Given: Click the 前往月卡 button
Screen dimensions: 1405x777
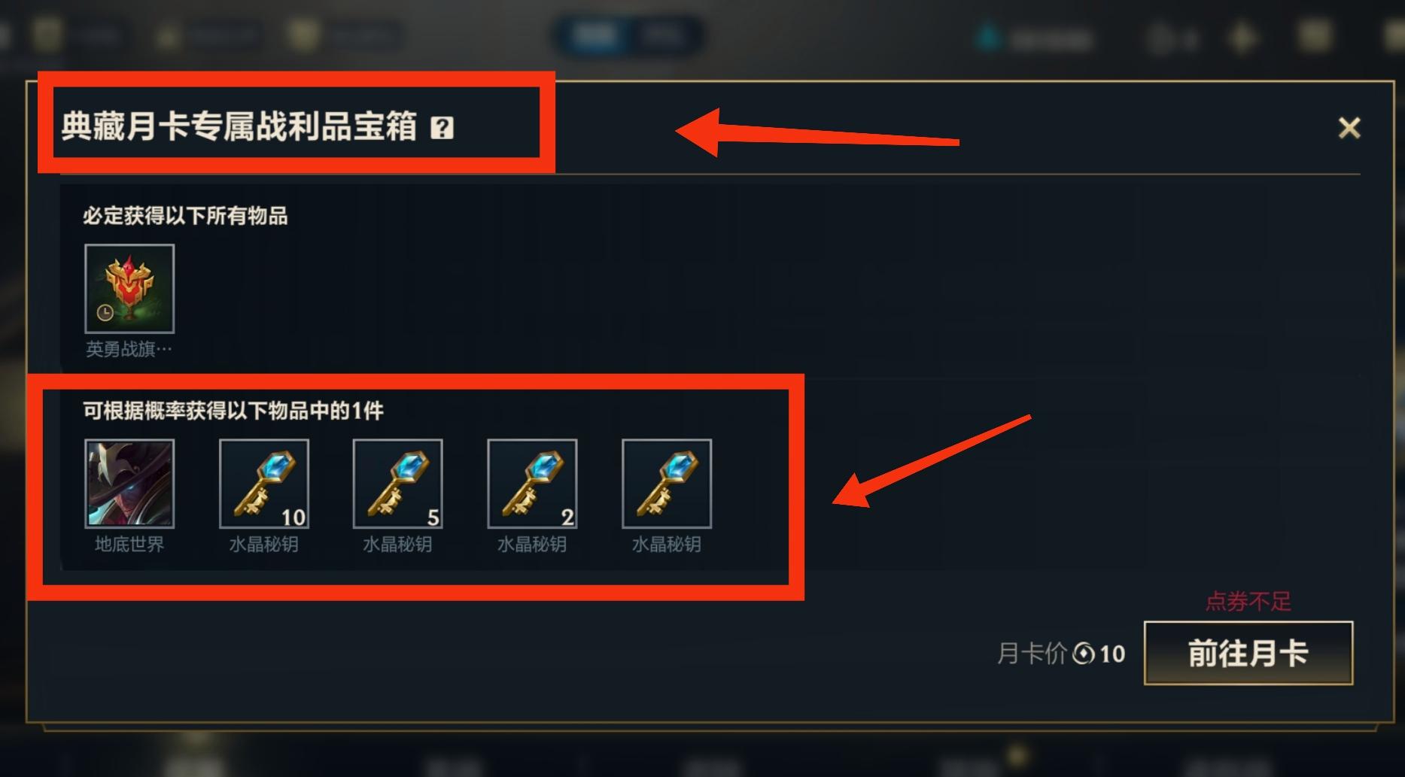Looking at the screenshot, I should [x=1248, y=653].
